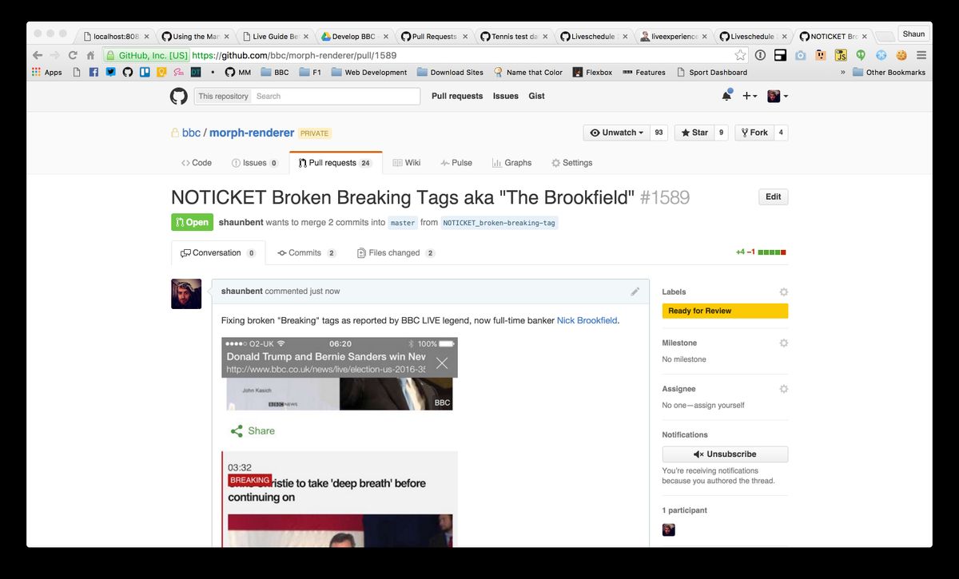Open the Labels gear icon

[783, 292]
